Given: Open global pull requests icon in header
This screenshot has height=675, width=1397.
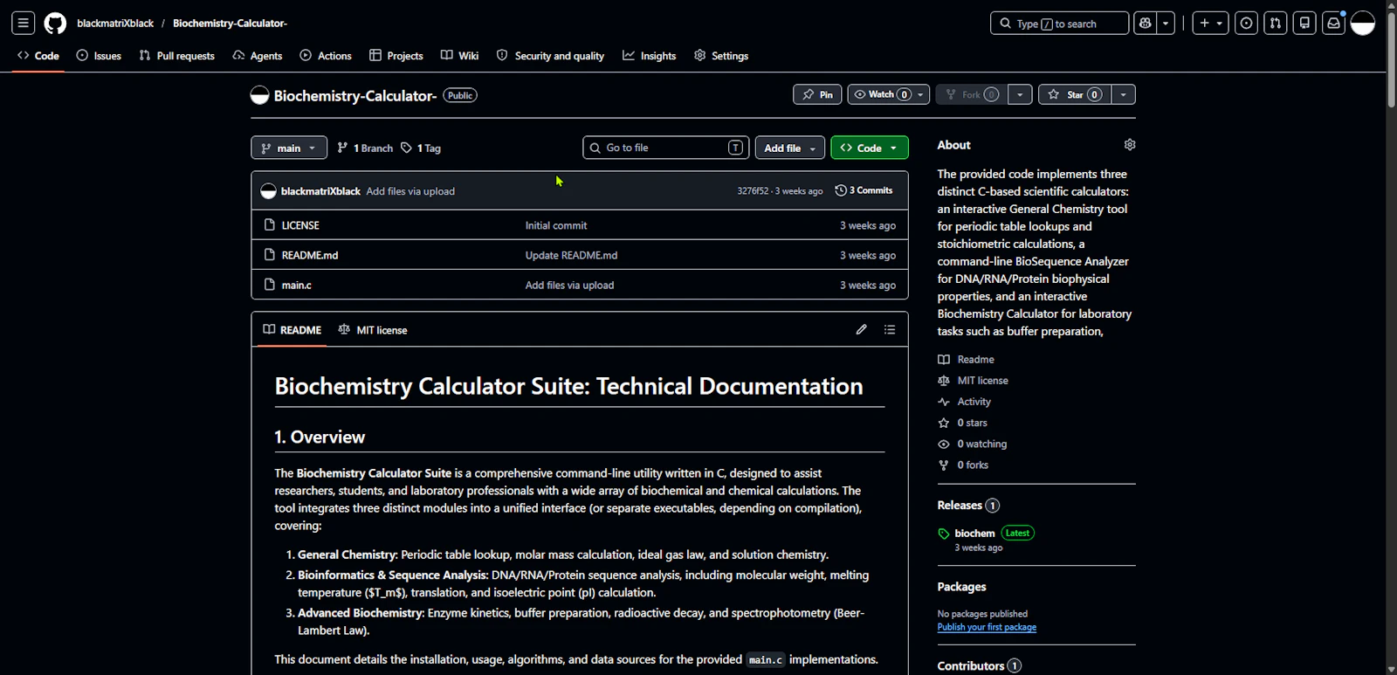Looking at the screenshot, I should pyautogui.click(x=1276, y=24).
